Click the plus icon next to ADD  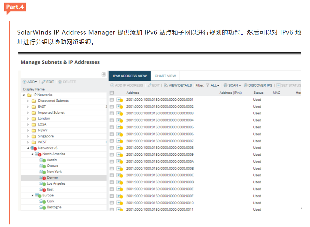point(24,82)
